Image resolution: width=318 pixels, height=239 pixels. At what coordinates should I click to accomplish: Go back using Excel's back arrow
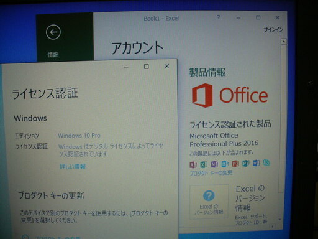53,32
